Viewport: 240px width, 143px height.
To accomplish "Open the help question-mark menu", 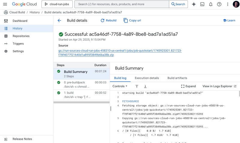I will point(219,4).
